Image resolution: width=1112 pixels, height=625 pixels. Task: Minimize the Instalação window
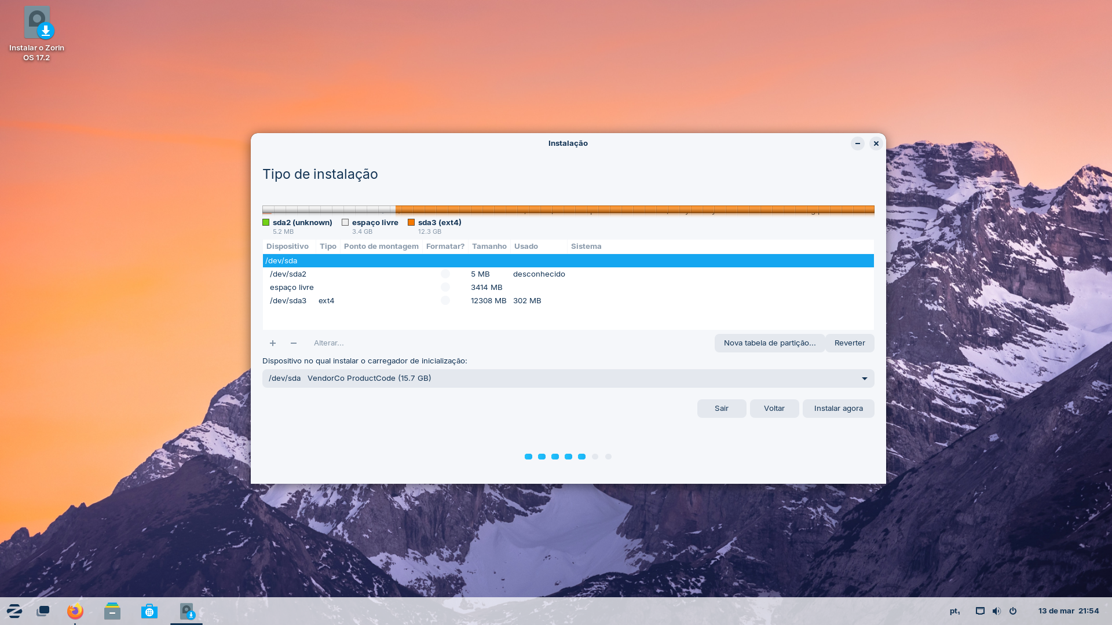[858, 144]
